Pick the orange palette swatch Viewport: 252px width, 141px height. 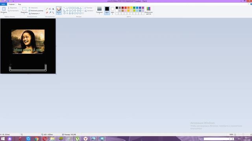(128, 8)
